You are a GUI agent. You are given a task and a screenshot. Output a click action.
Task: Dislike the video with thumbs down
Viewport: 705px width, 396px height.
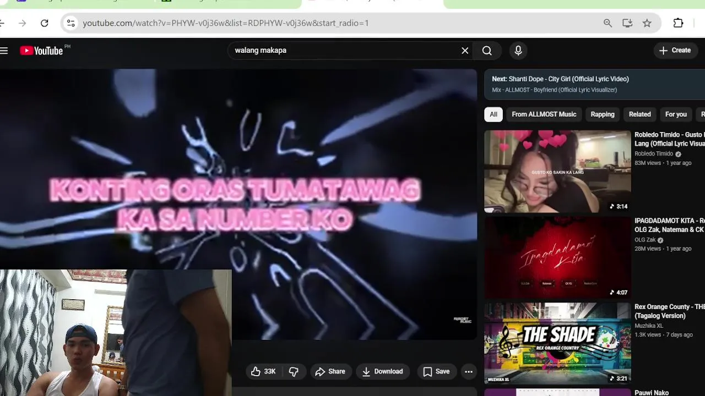tap(294, 372)
